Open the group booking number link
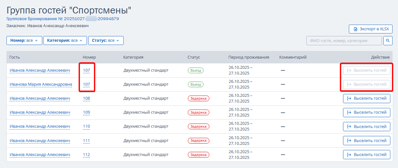 pyautogui.click(x=63, y=19)
